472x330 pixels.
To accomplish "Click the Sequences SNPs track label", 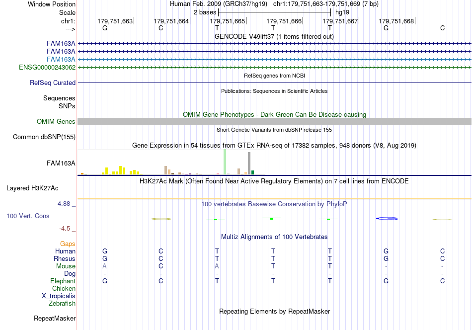I will 59,102.
